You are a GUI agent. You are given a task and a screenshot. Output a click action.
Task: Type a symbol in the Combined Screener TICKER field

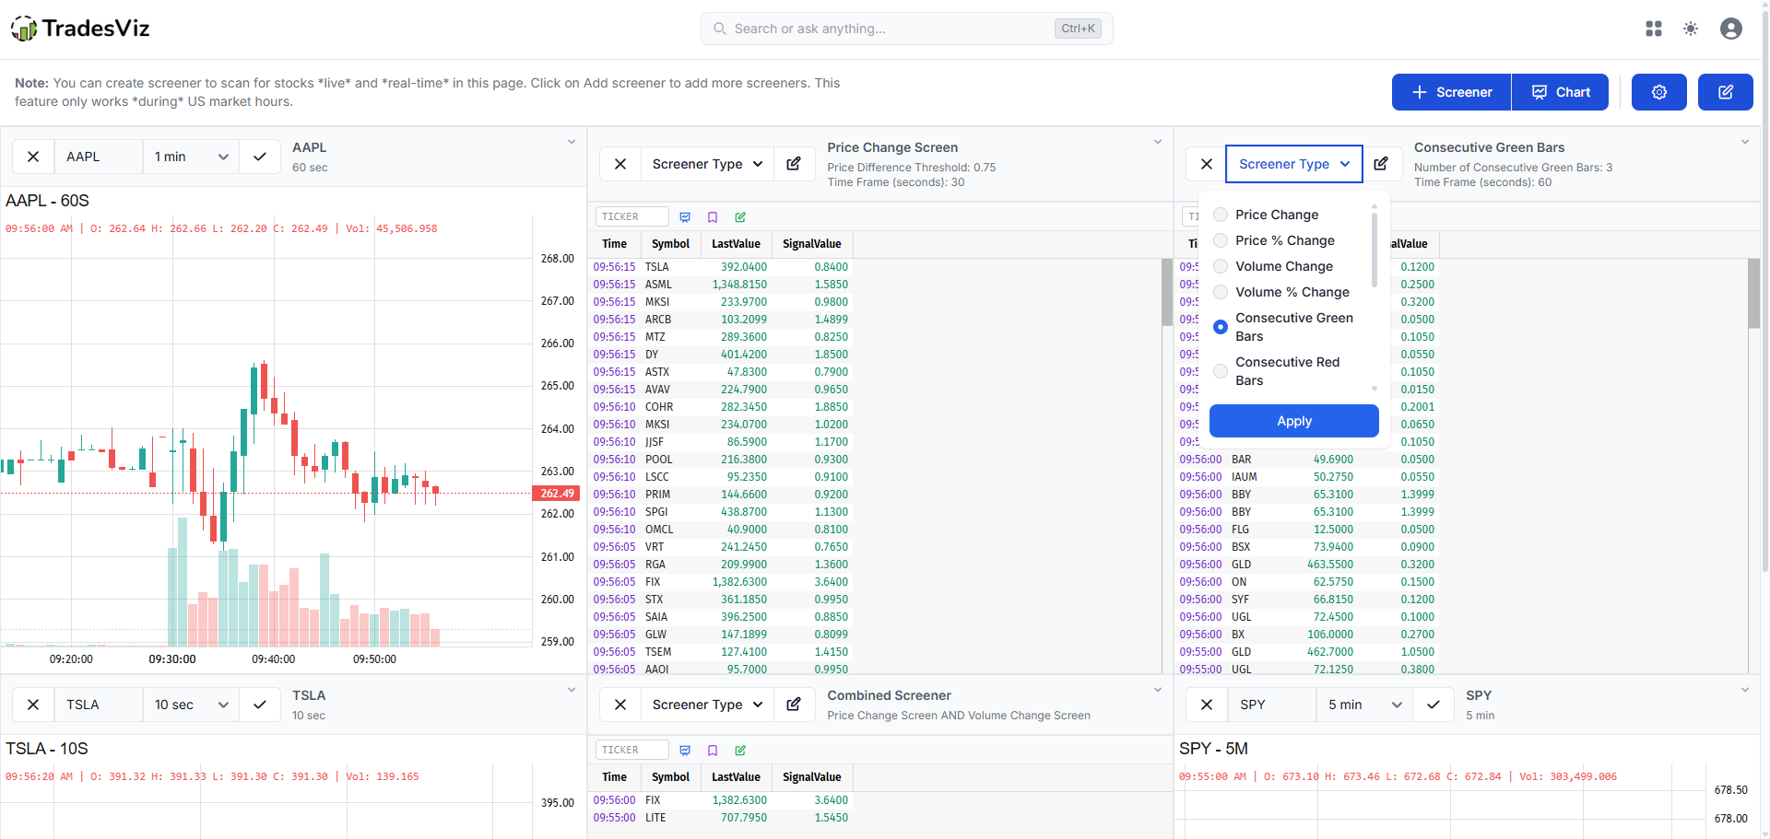point(631,750)
